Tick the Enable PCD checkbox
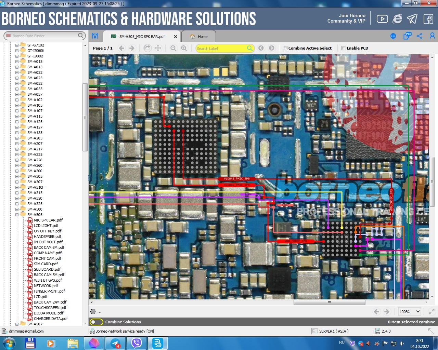Image resolution: width=438 pixels, height=350 pixels. click(344, 48)
